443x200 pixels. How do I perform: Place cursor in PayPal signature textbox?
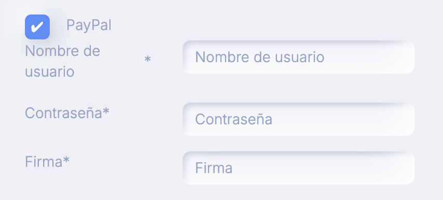pyautogui.click(x=298, y=168)
